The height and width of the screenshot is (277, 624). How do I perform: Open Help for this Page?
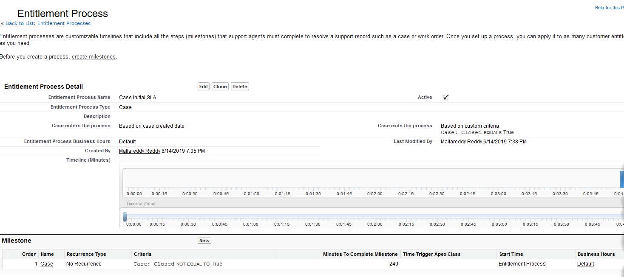tap(609, 8)
